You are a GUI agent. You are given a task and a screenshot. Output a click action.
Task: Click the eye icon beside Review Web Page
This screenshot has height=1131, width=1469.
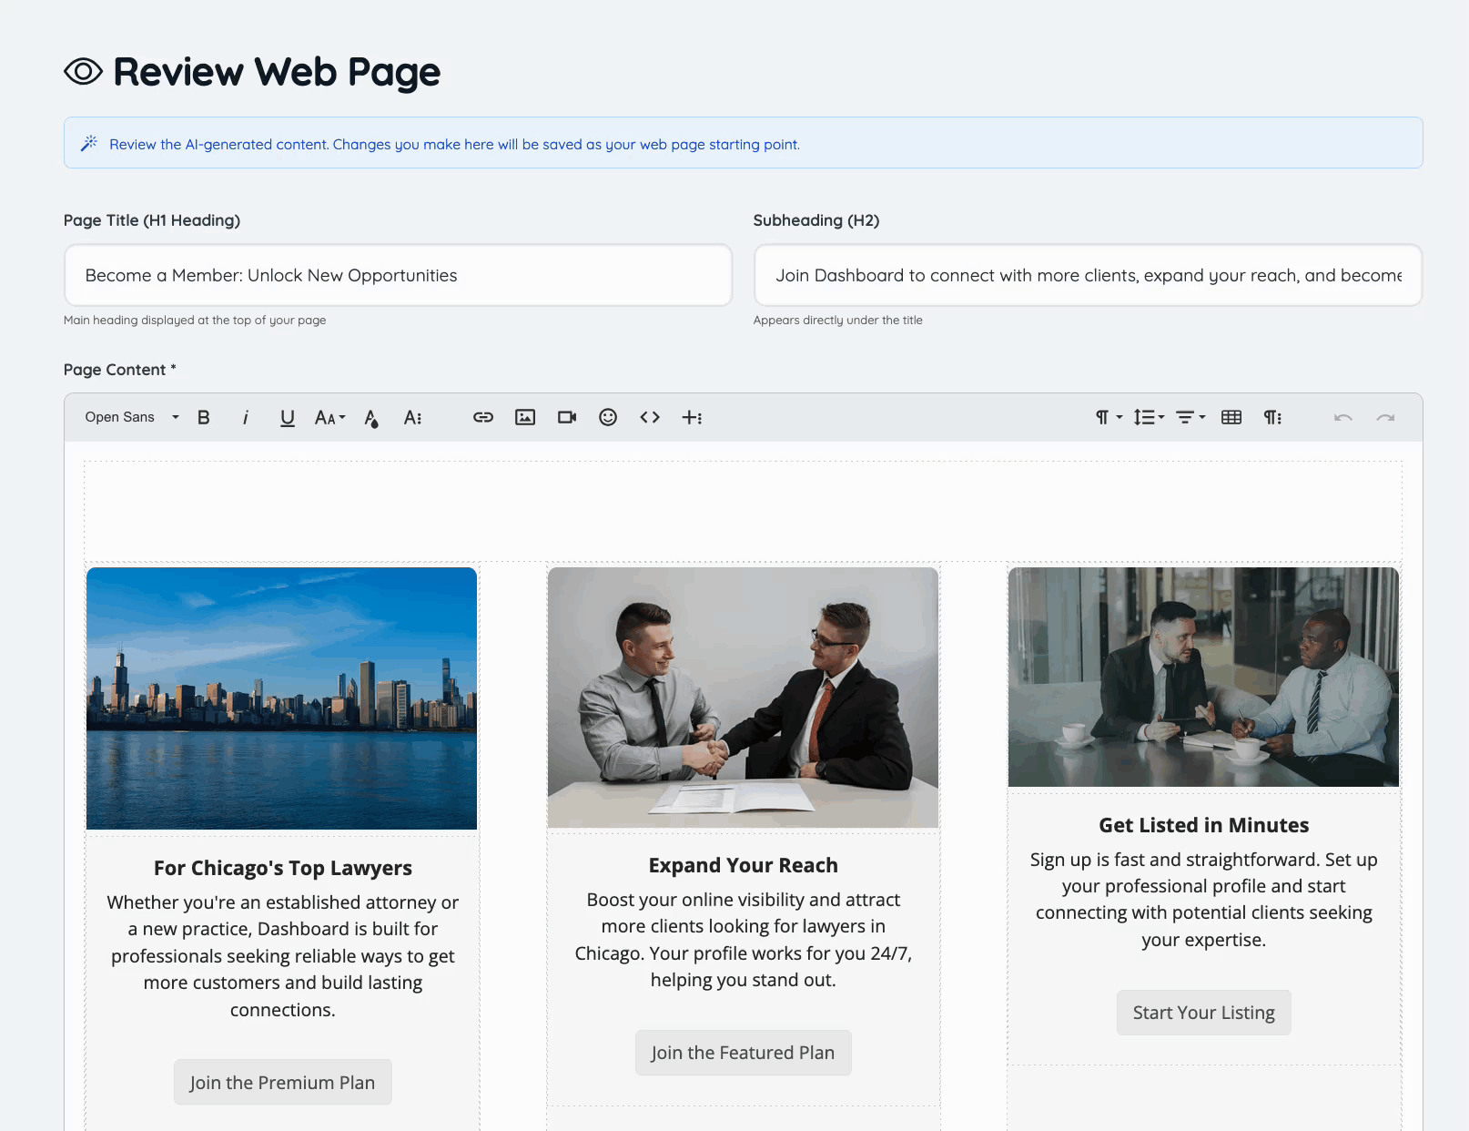tap(83, 71)
